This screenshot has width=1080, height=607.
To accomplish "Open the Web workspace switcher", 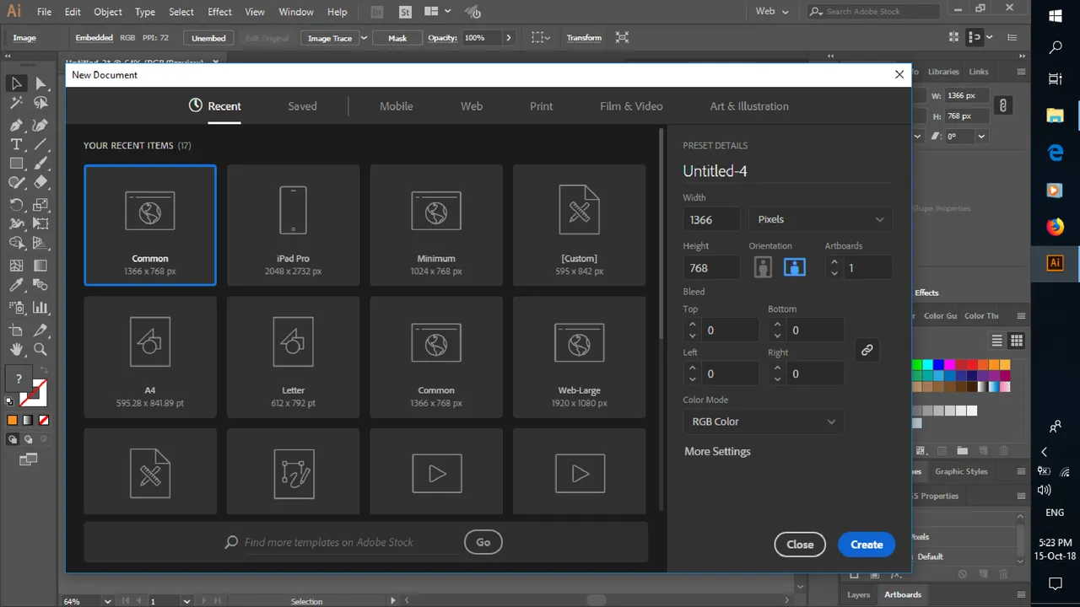I will (772, 12).
